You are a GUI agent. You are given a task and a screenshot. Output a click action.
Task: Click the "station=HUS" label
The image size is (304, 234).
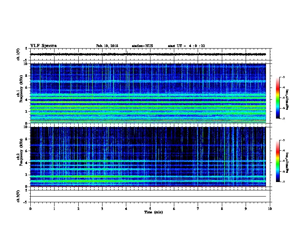(x=142, y=46)
